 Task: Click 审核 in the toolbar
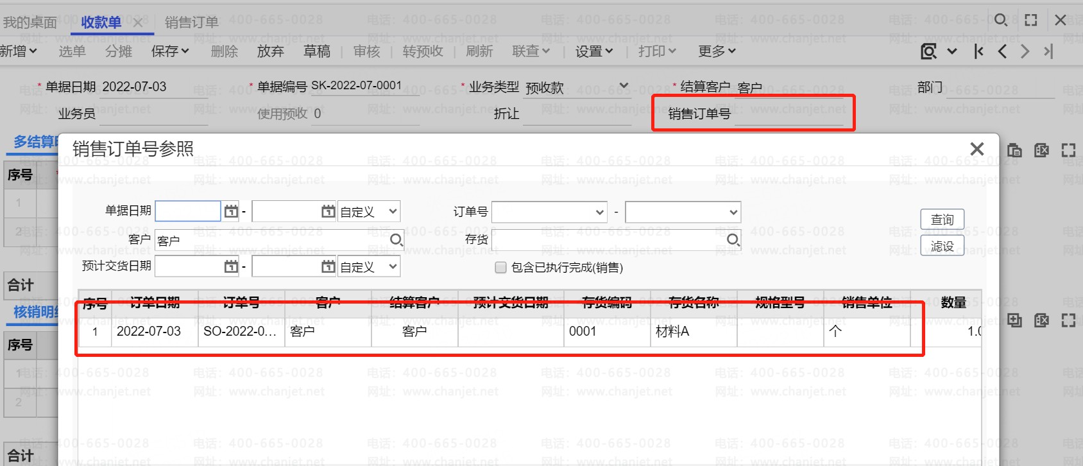point(366,51)
